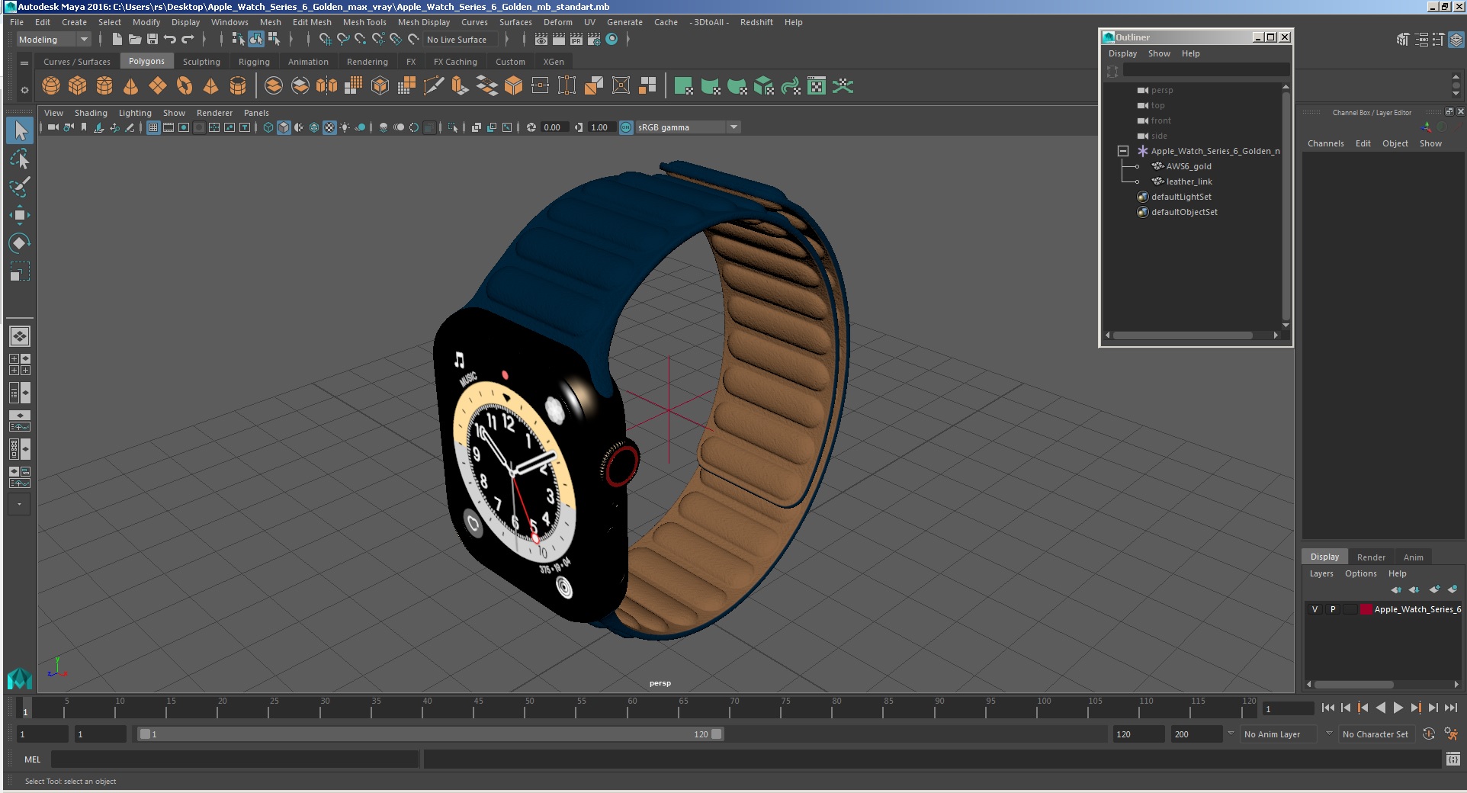Viewport: 1467px width, 793px height.
Task: Open animation preferences running-figure icon
Action: point(1451,734)
